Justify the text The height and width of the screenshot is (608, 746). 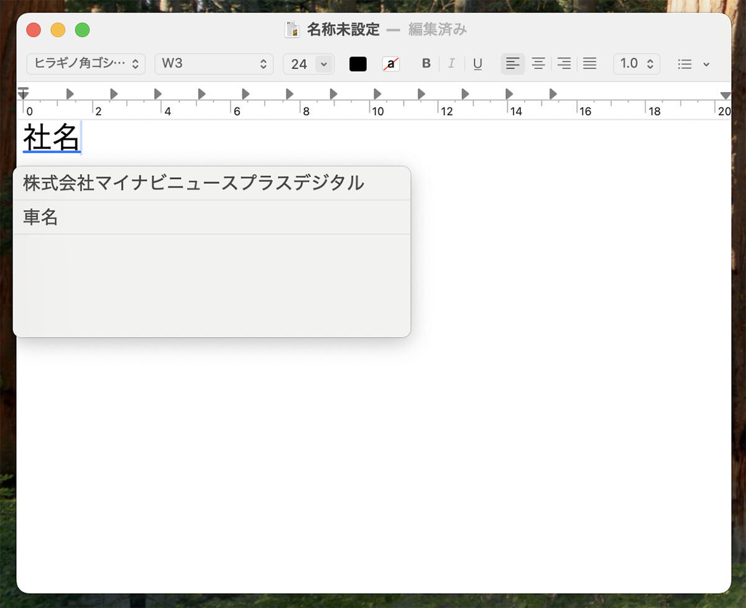tap(589, 63)
